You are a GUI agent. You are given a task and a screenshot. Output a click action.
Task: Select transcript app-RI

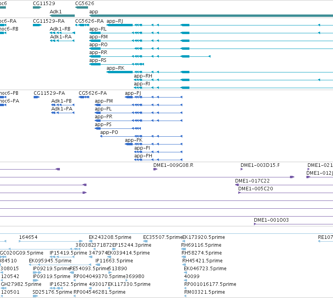click(142, 84)
